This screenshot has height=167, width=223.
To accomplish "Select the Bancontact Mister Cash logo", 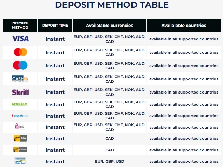I will (x=20, y=161).
